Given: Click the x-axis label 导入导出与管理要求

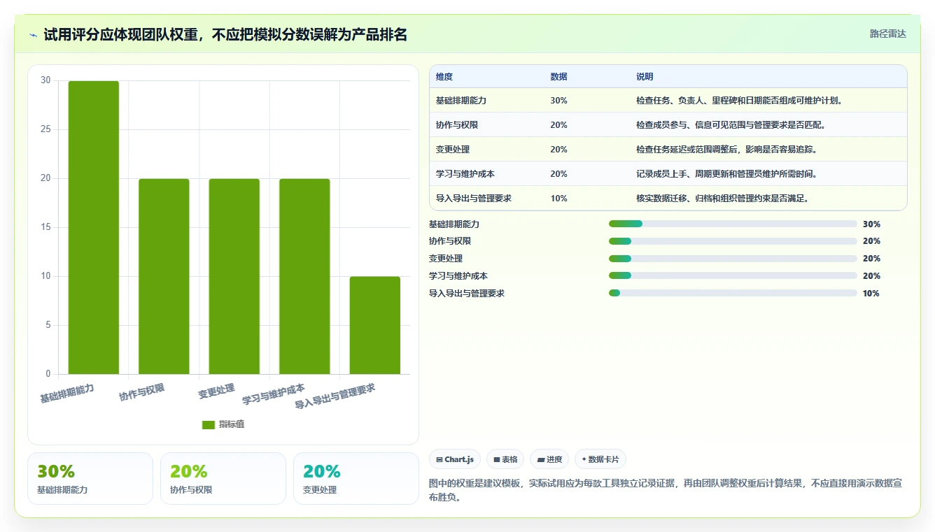Looking at the screenshot, I should [335, 396].
